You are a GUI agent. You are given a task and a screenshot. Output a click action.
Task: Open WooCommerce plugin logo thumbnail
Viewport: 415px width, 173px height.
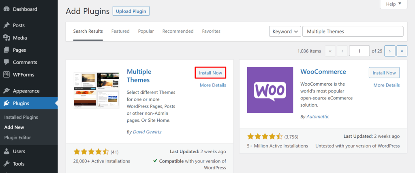(x=270, y=90)
